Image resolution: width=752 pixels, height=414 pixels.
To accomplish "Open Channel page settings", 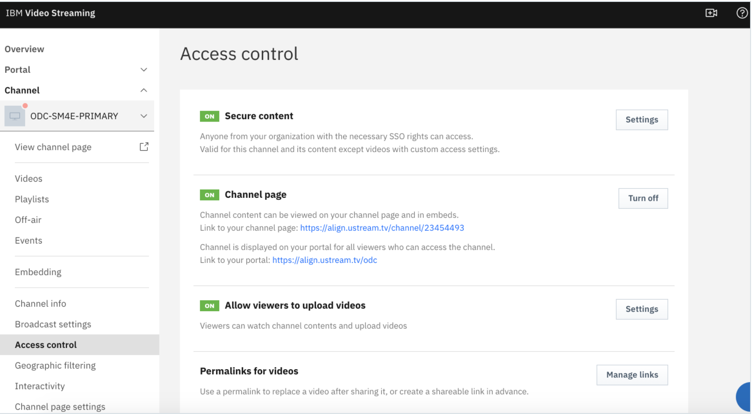I will coord(60,407).
